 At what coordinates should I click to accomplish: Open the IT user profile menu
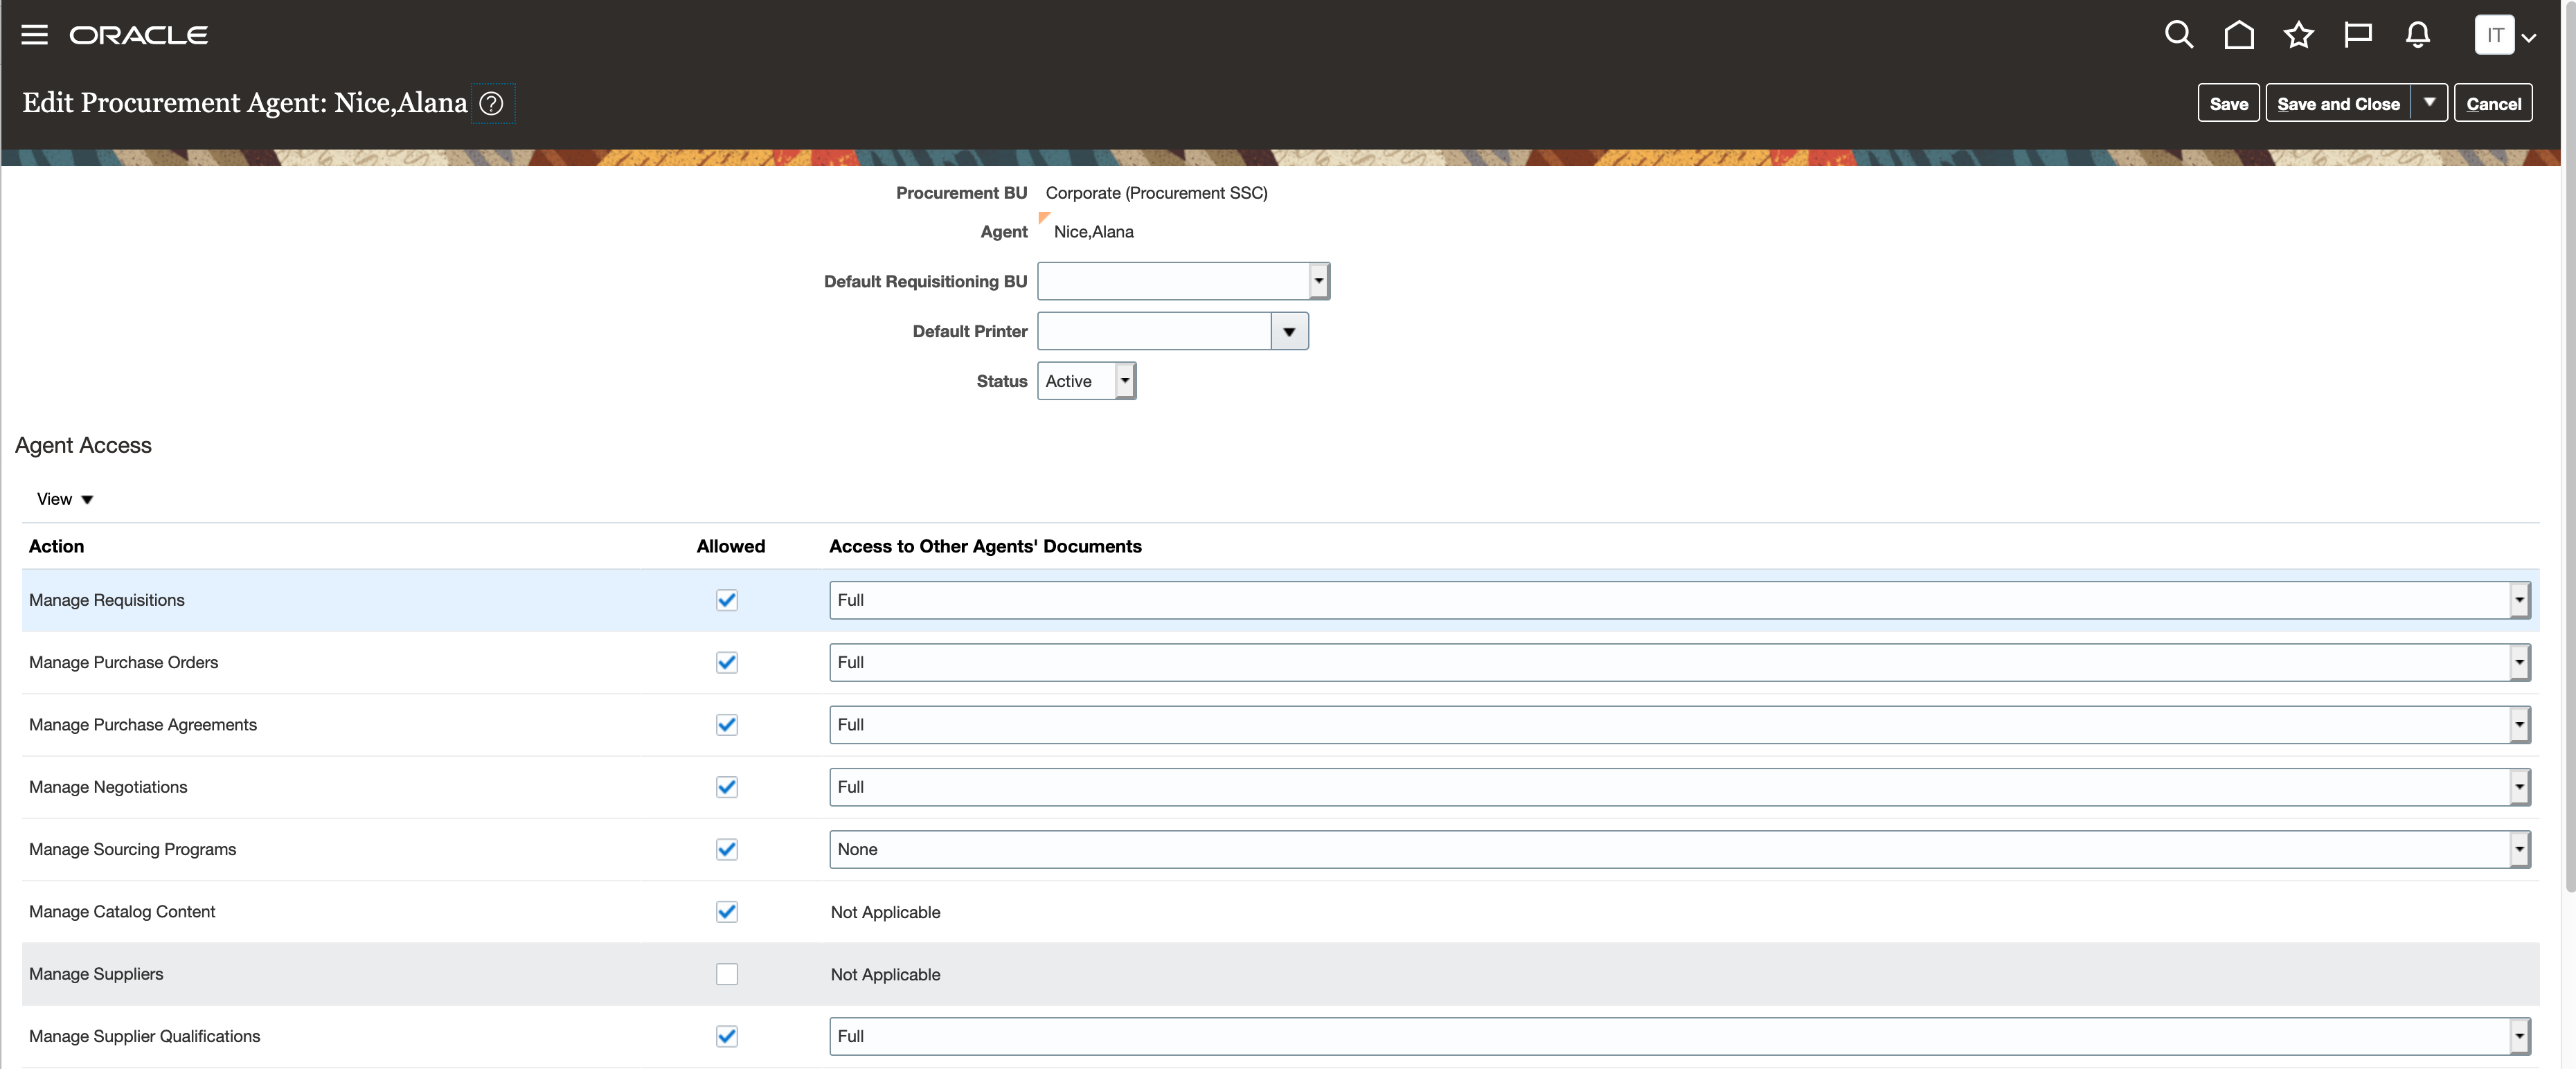(x=2505, y=36)
